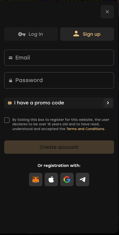Screen dimensions: 119x235
Task: Open the I have a promo code row
Action: click(x=59, y=103)
